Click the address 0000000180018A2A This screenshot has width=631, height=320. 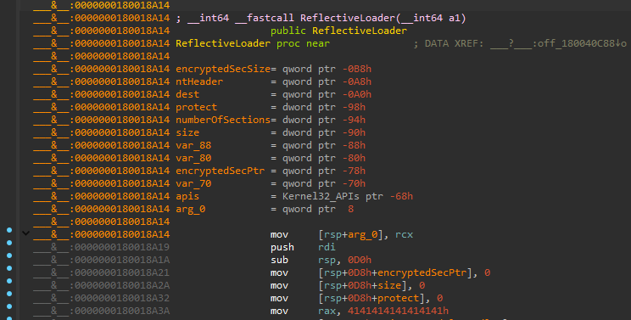pyautogui.click(x=122, y=285)
